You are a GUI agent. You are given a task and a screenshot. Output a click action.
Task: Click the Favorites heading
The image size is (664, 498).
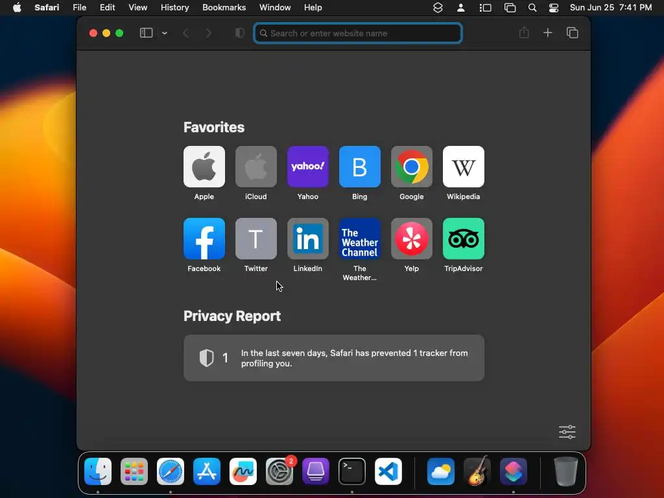tap(214, 127)
